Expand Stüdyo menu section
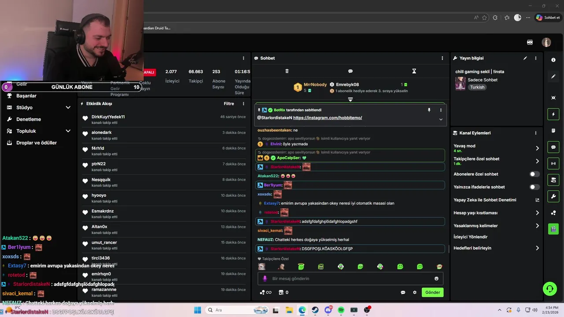This screenshot has height=317, width=564. (x=39, y=107)
